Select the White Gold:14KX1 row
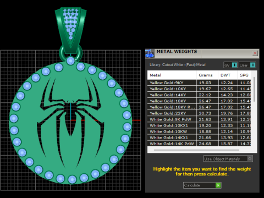This screenshot has height=198, width=264. pyautogui.click(x=199, y=137)
